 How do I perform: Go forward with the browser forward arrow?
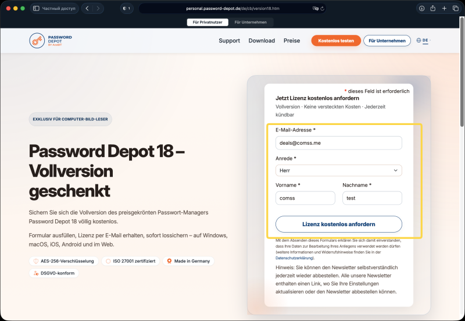(x=98, y=8)
